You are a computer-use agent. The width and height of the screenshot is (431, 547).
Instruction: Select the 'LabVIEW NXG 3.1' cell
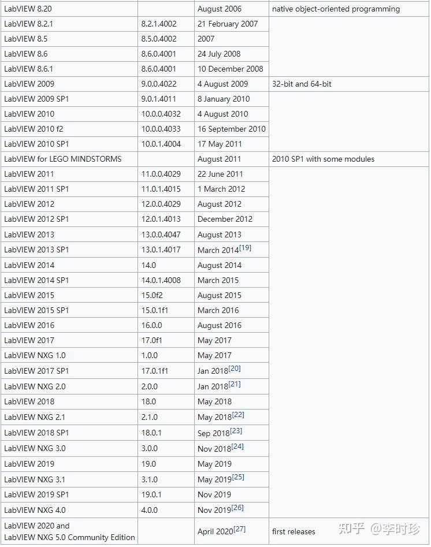click(x=69, y=479)
